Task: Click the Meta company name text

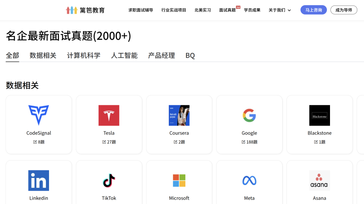Action: coord(249,198)
